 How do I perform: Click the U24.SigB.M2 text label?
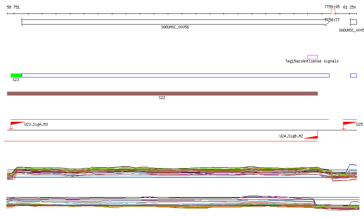(x=291, y=136)
